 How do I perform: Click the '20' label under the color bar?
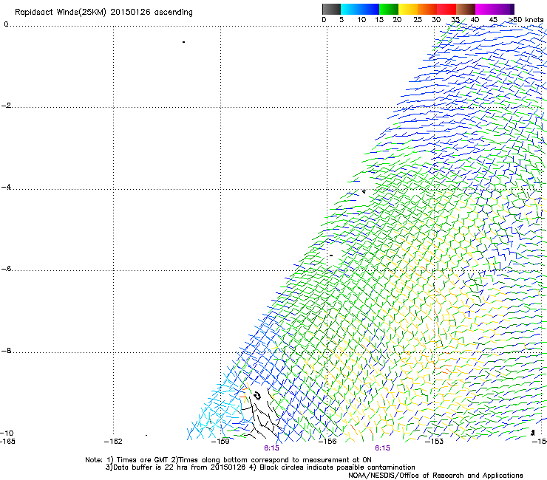tap(397, 20)
